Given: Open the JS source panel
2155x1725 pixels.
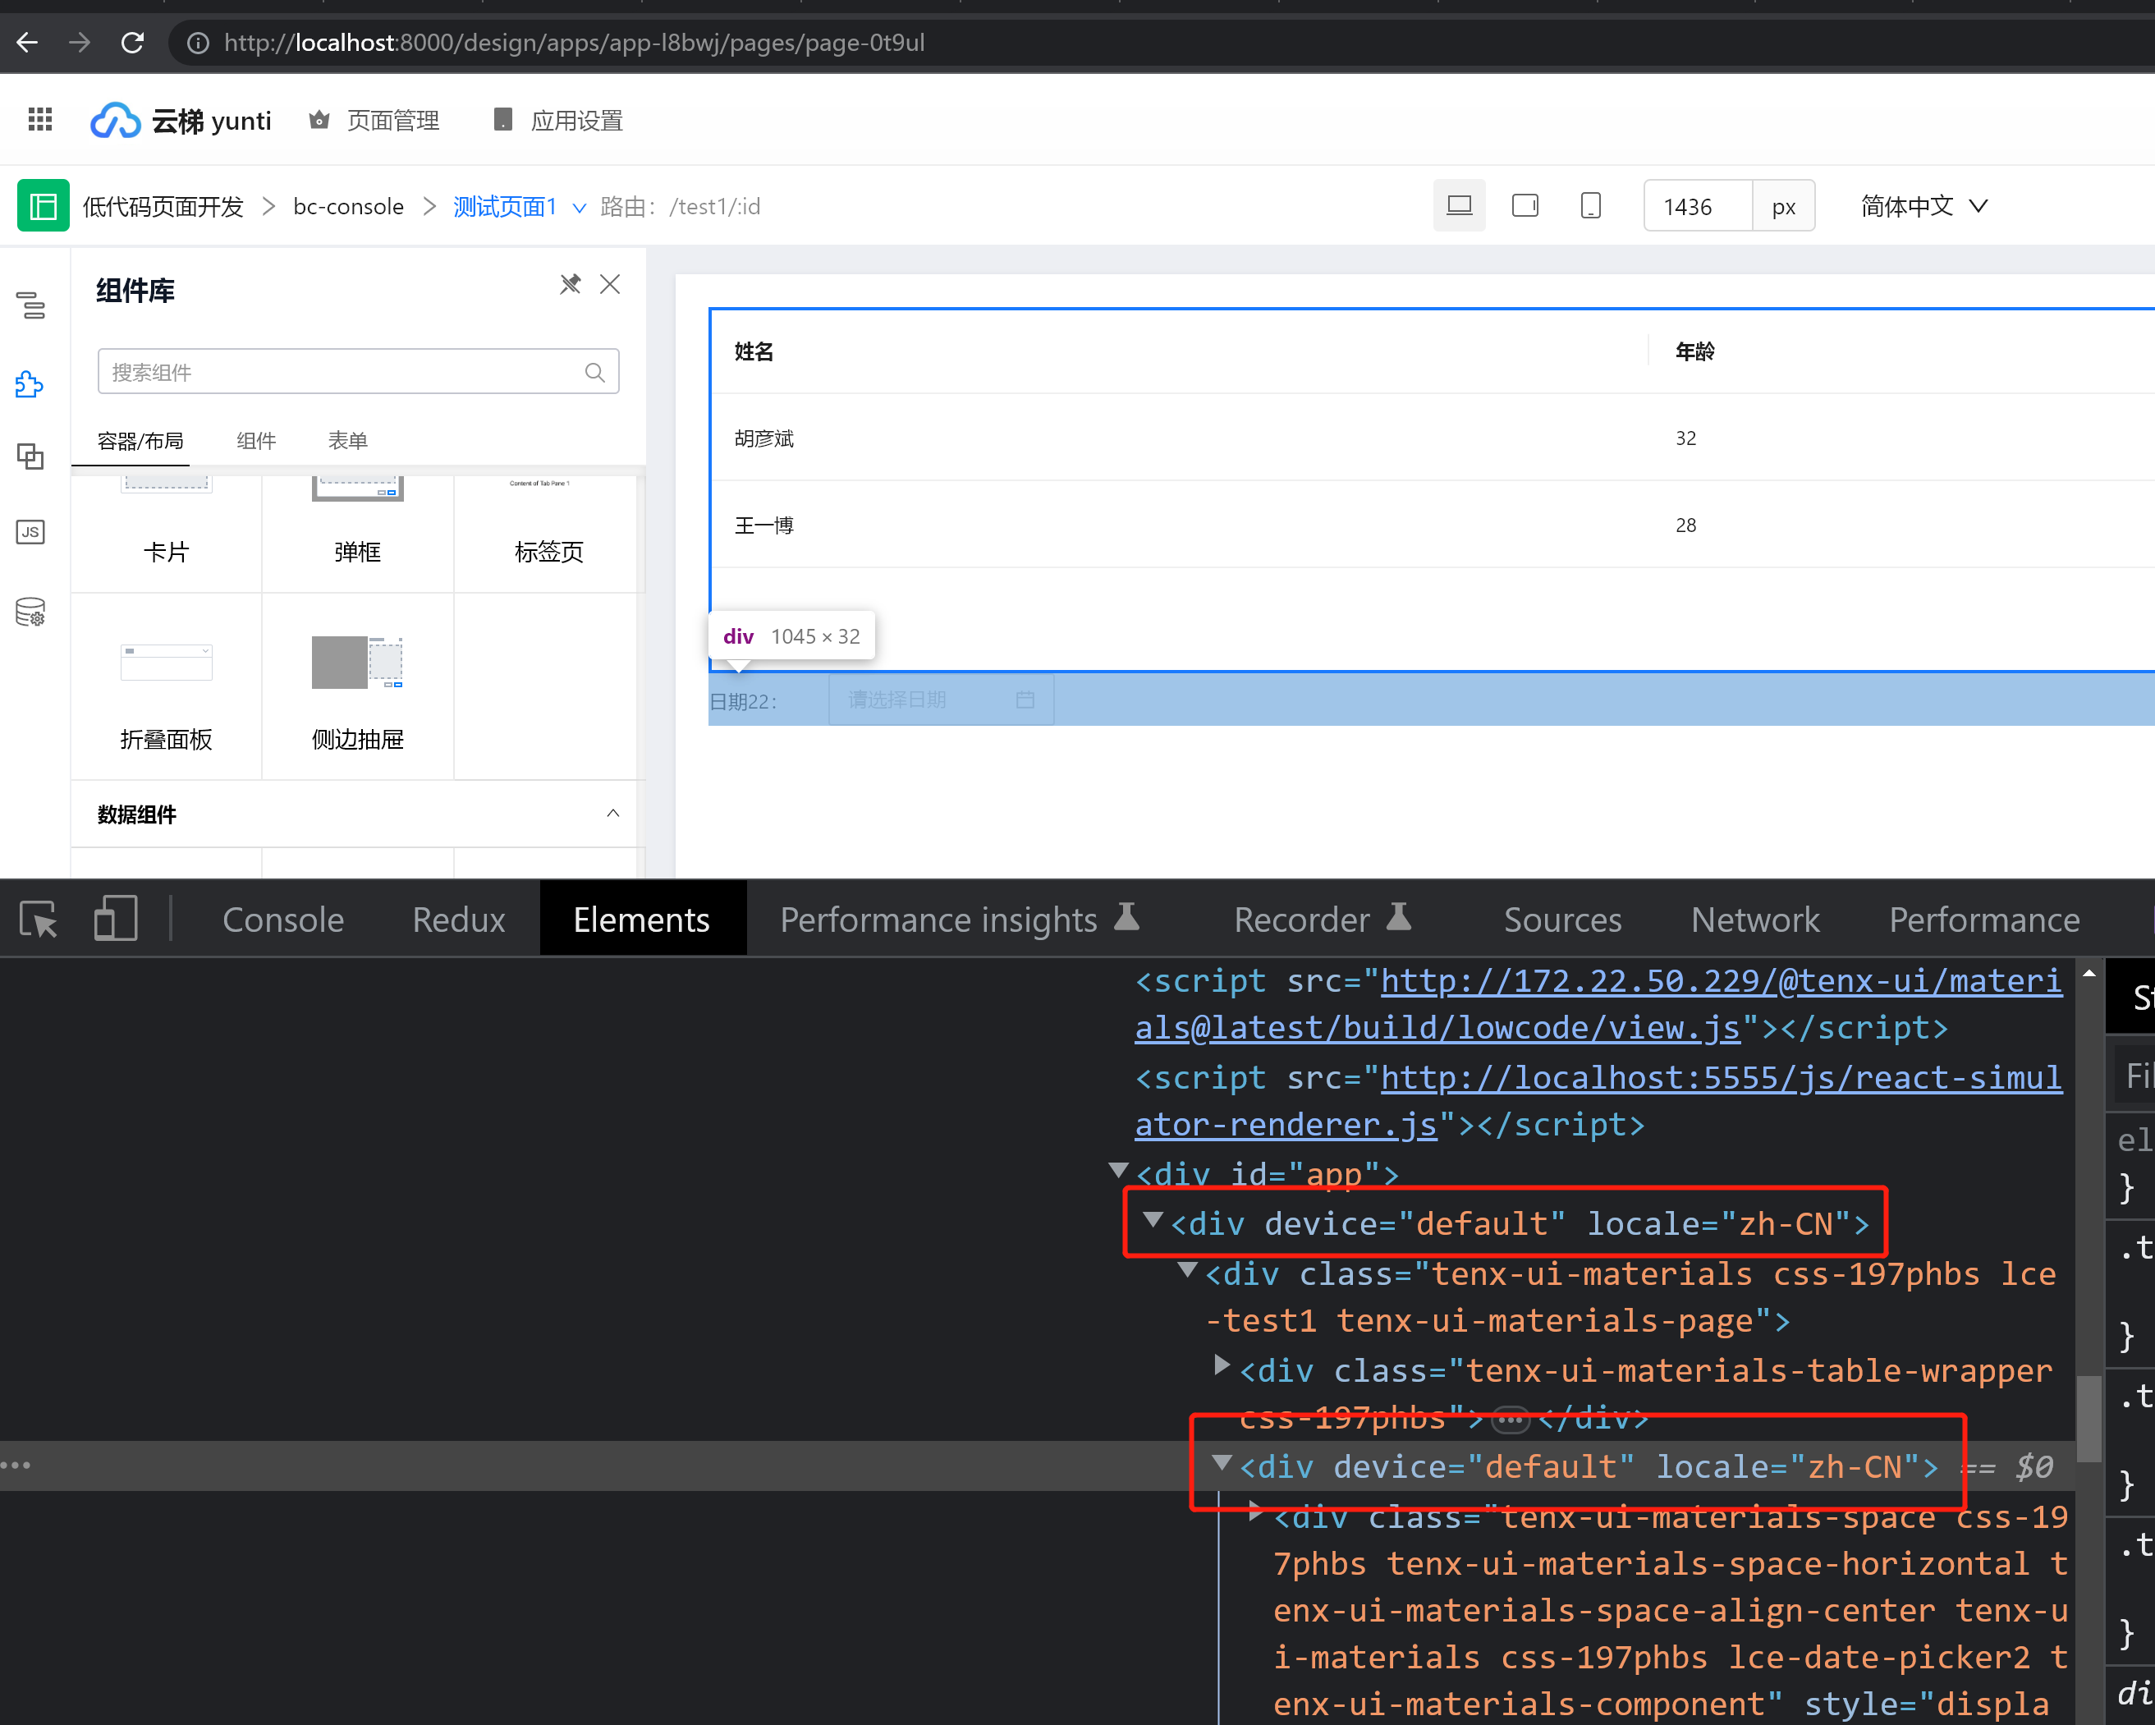Looking at the screenshot, I should tap(31, 532).
